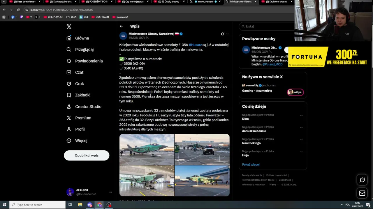
Task: Open options menu for Dino trend
Action: point(302,115)
